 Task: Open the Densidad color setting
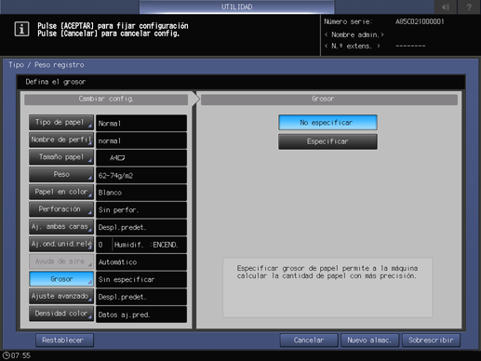point(61,314)
